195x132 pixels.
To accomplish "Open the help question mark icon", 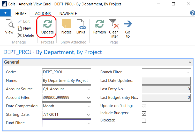I will coord(192,13).
